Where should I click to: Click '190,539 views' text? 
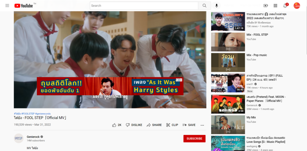(23, 125)
